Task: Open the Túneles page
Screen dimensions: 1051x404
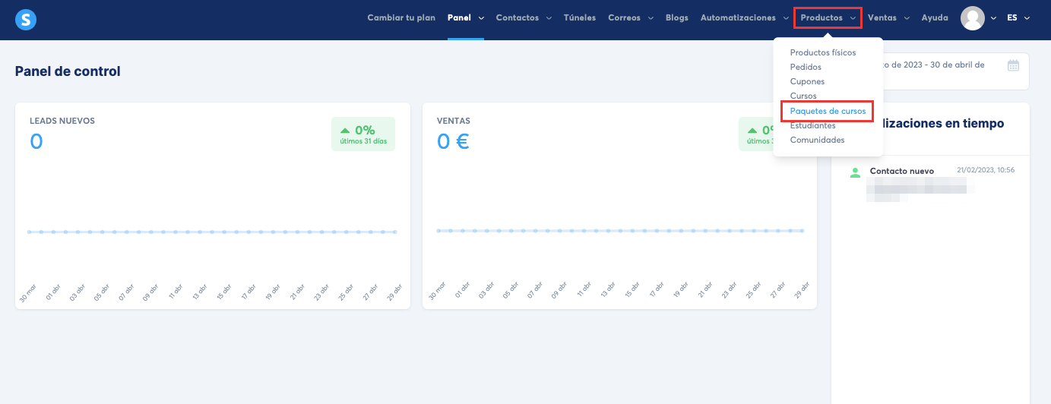Action: pyautogui.click(x=579, y=18)
